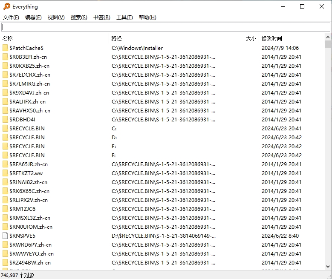The image size is (332, 279).
Task: Select the $RDBHD4I name text
Action: coord(22,120)
